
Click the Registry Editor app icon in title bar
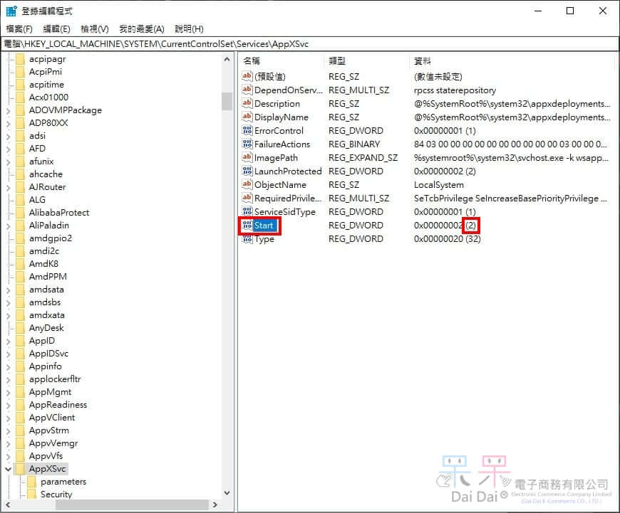pos(12,11)
